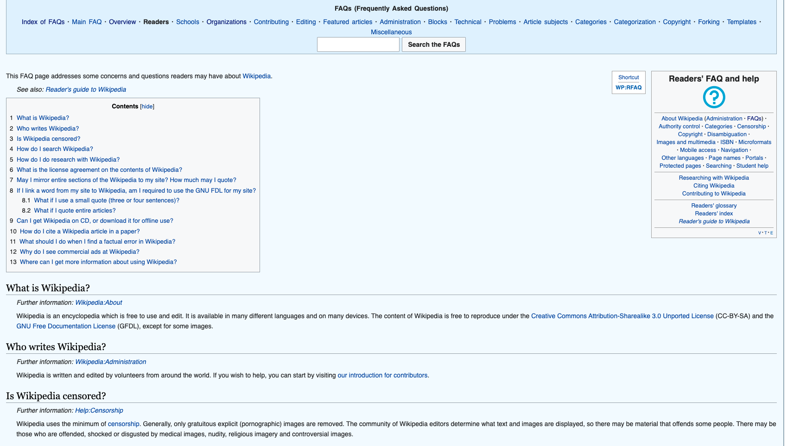
Task: Jump to 'Who writes Wikipedia?' contents entry
Action: point(48,129)
